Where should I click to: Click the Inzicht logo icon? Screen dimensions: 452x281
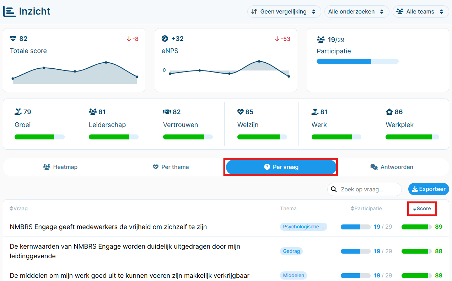point(9,11)
